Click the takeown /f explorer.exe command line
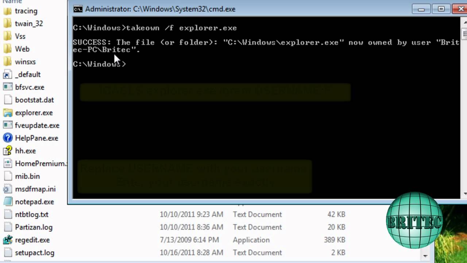Image resolution: width=467 pixels, height=263 pixels. (x=155, y=28)
